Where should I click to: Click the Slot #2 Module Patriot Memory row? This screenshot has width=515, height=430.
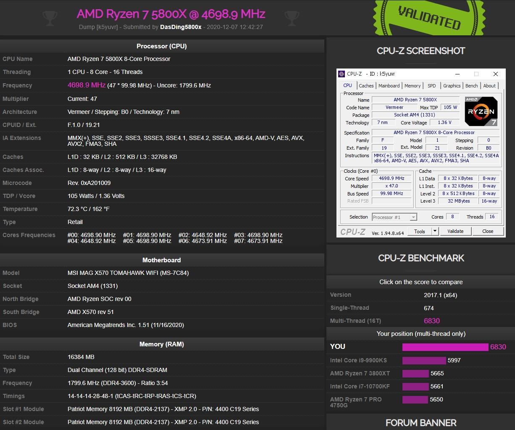point(162,422)
